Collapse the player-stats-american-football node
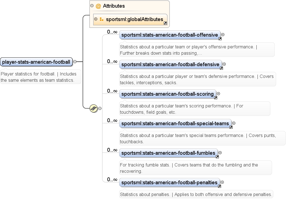292x199 pixels. coord(75,62)
